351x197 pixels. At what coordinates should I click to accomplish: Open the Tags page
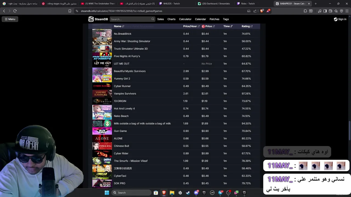226,19
